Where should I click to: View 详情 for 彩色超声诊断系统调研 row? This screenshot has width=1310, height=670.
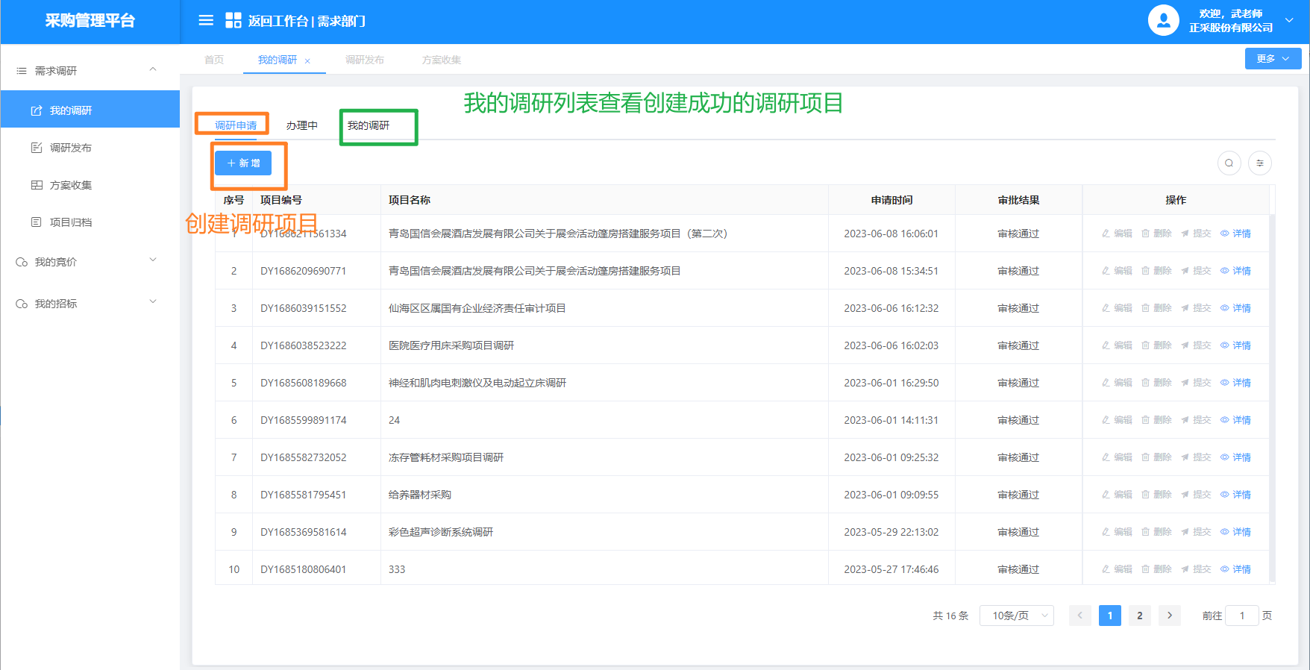[1235, 532]
